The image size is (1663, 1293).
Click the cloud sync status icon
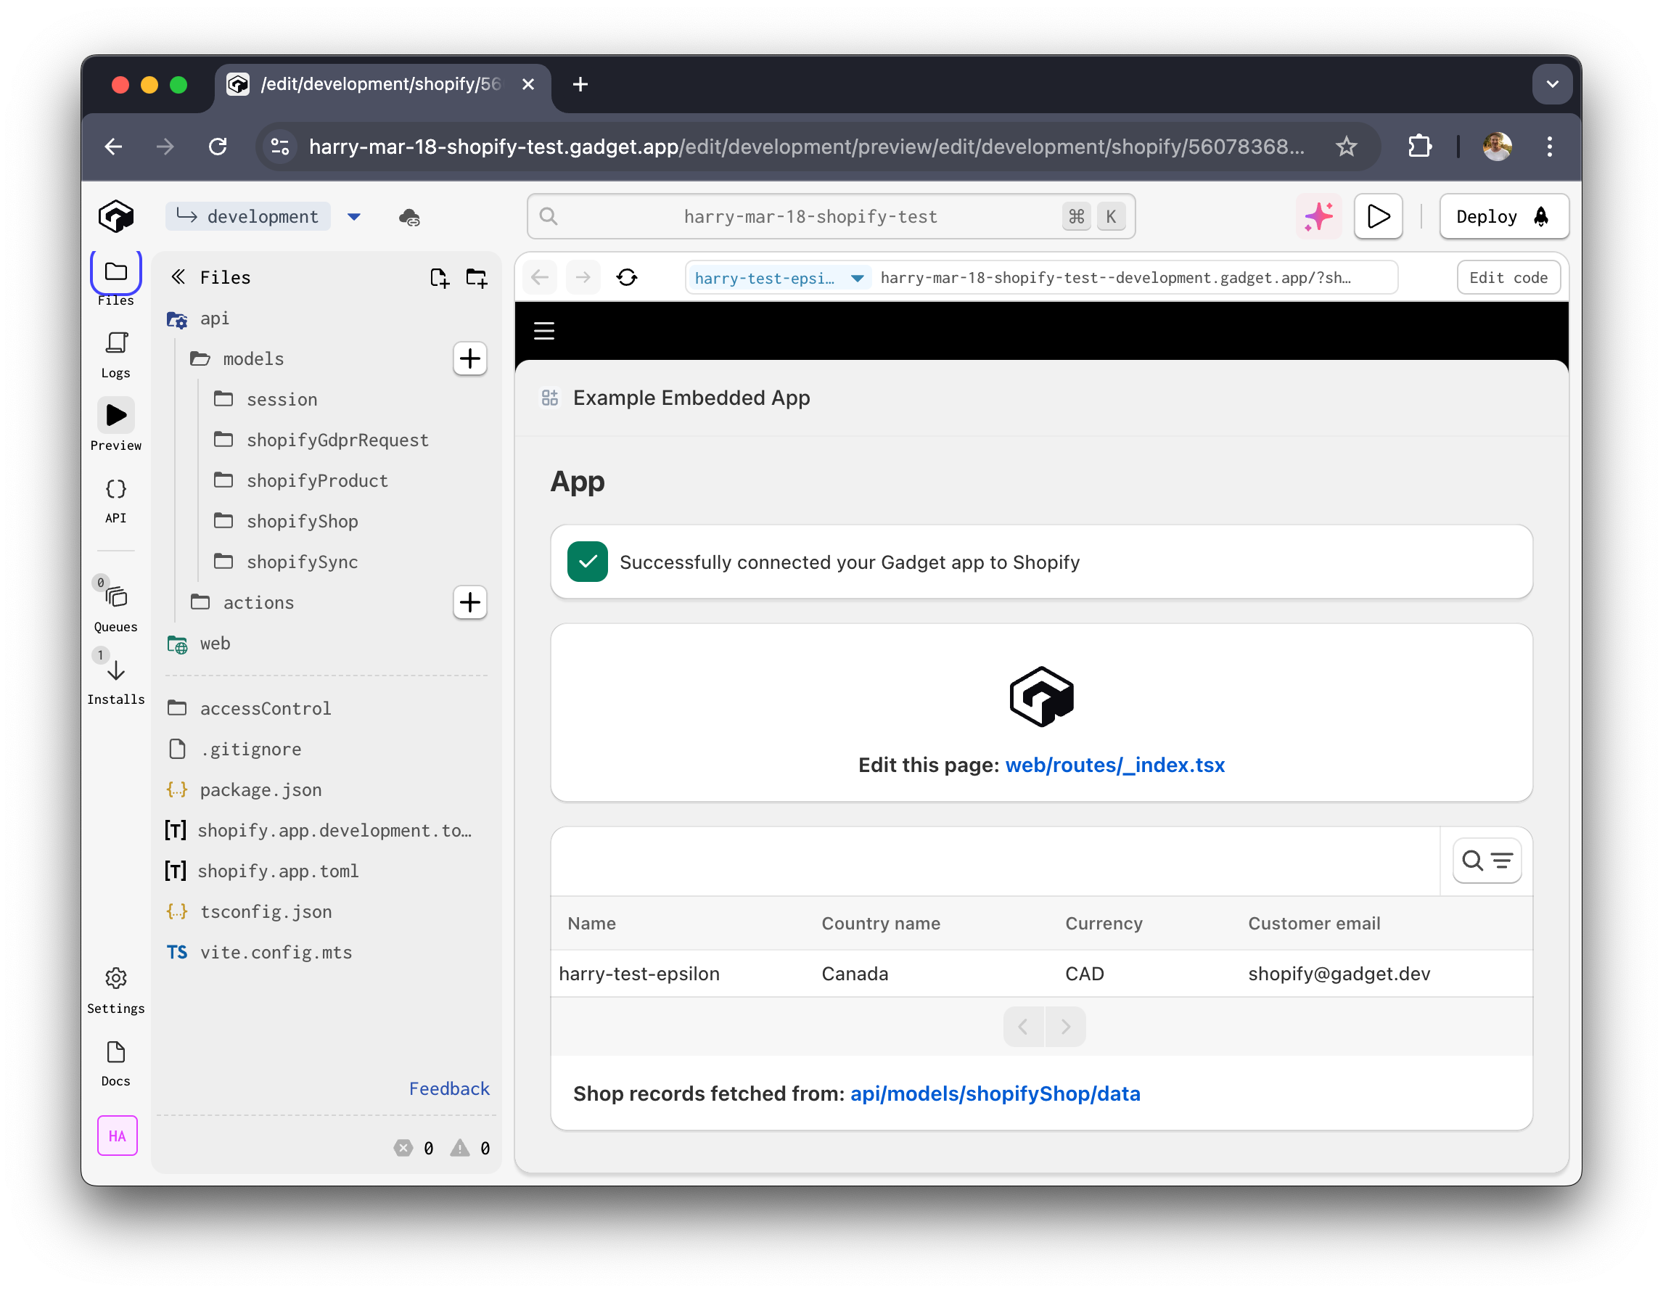[x=410, y=217]
